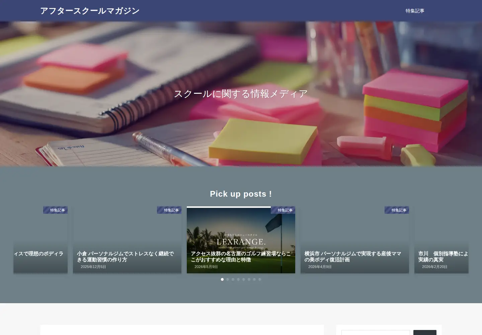Open the 特集記事 menu in the header

[415, 11]
